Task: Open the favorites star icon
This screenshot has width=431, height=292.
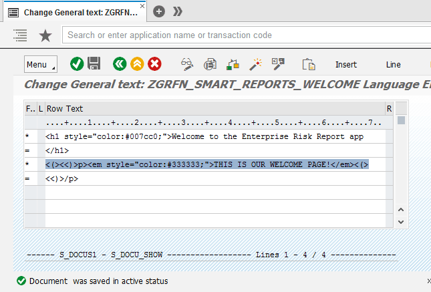Action: [45, 35]
